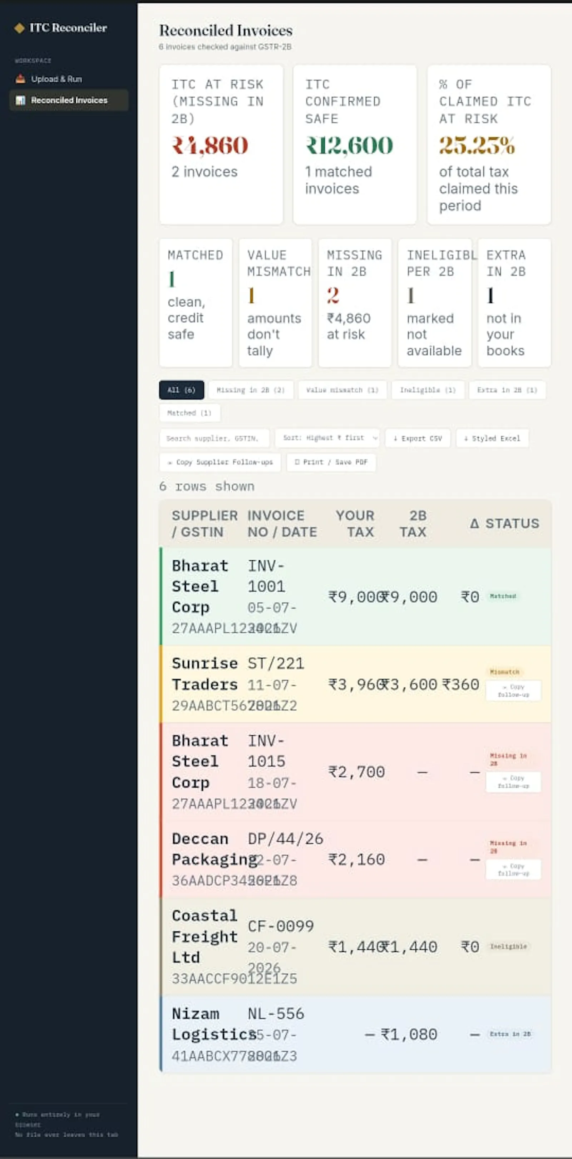
Task: Copy follow-up for Deccan Packaging row
Action: click(513, 870)
